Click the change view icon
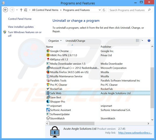The image size is (156, 140). [138, 40]
